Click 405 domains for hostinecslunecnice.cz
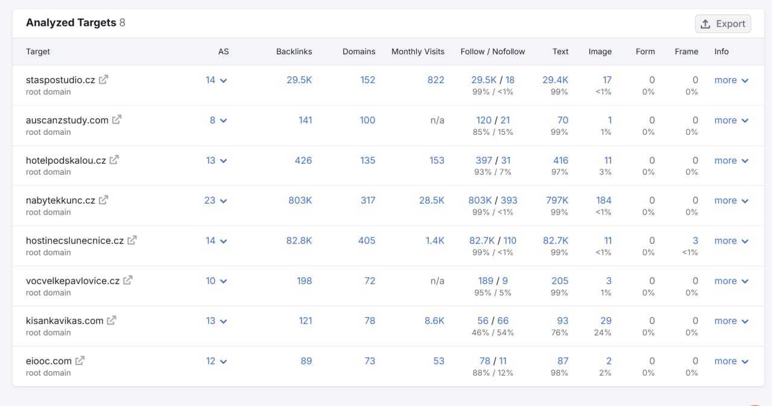This screenshot has width=772, height=406. tap(367, 241)
